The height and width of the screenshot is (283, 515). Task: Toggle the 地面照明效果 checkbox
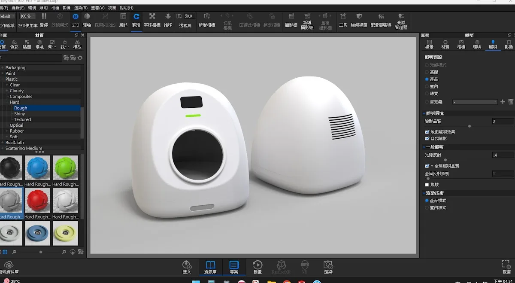tap(427, 132)
